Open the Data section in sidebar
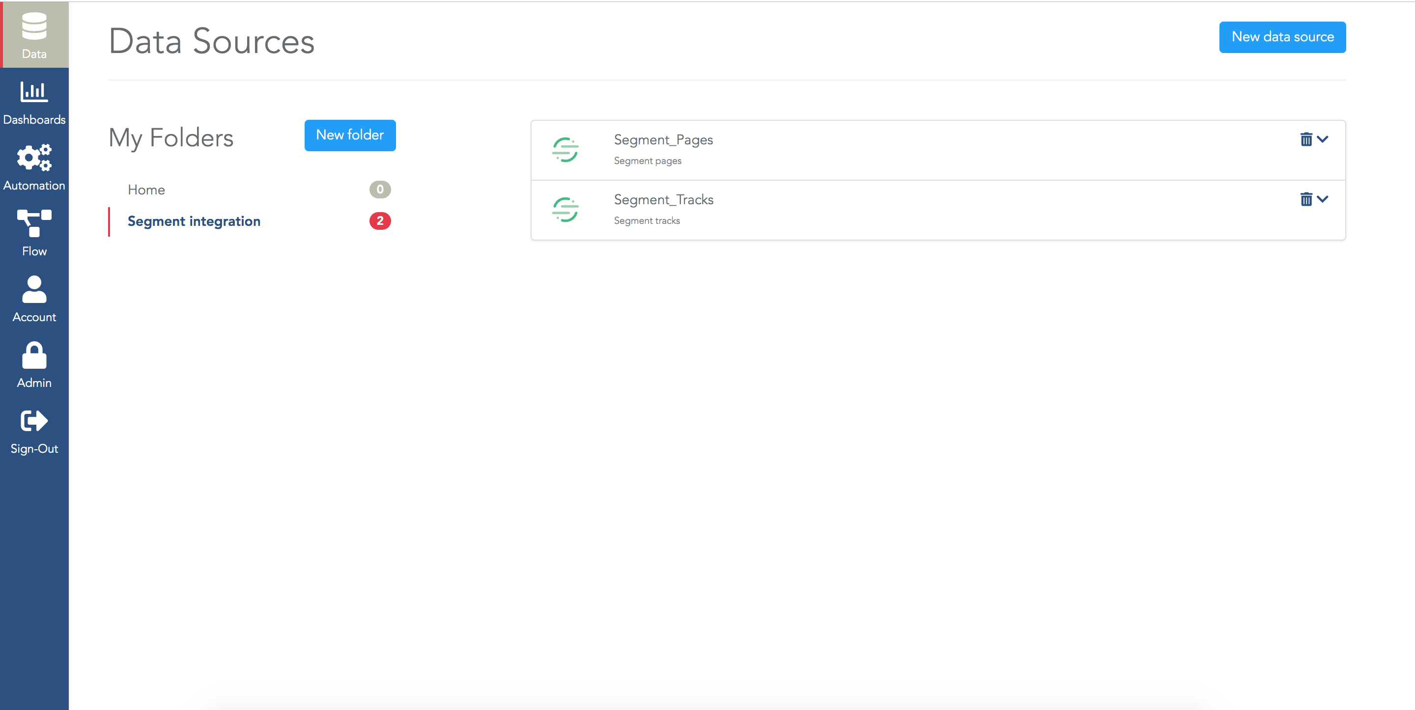Screen dimensions: 1415x710 [x=34, y=35]
